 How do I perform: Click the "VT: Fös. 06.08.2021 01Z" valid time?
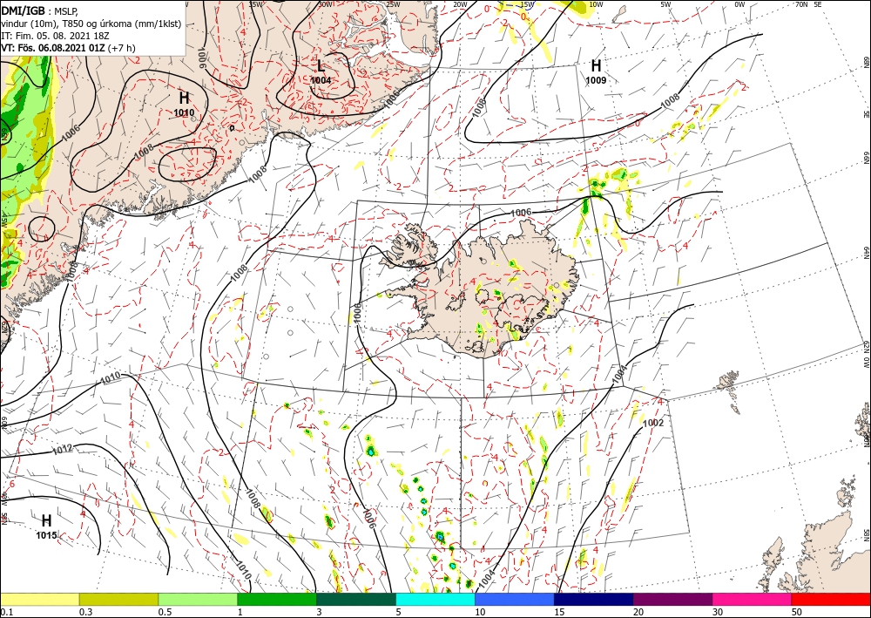pos(53,48)
